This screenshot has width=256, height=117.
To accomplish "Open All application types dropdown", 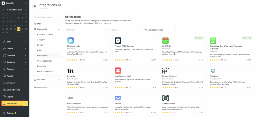I will [x=159, y=30].
